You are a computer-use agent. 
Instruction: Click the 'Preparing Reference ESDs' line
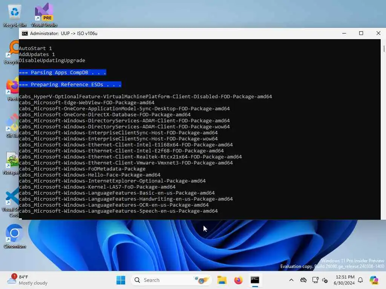(70, 85)
